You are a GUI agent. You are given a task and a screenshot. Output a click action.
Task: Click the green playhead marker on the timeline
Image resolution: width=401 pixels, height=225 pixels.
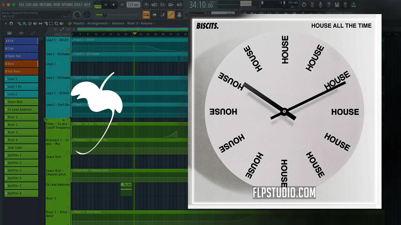click(x=135, y=33)
